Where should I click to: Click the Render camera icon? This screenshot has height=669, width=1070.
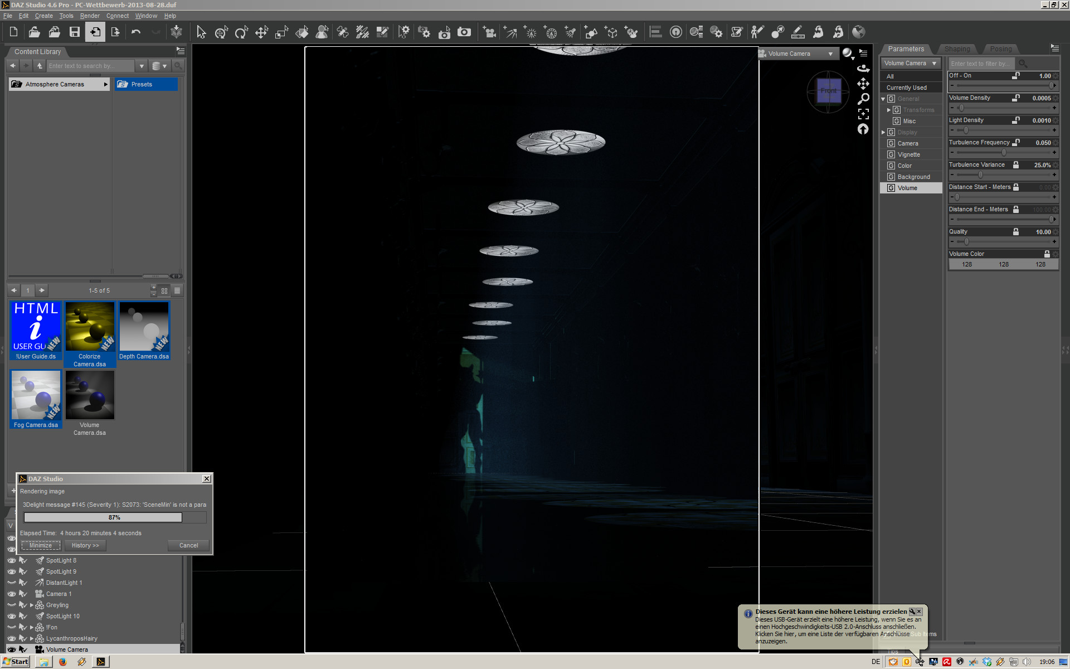(464, 32)
